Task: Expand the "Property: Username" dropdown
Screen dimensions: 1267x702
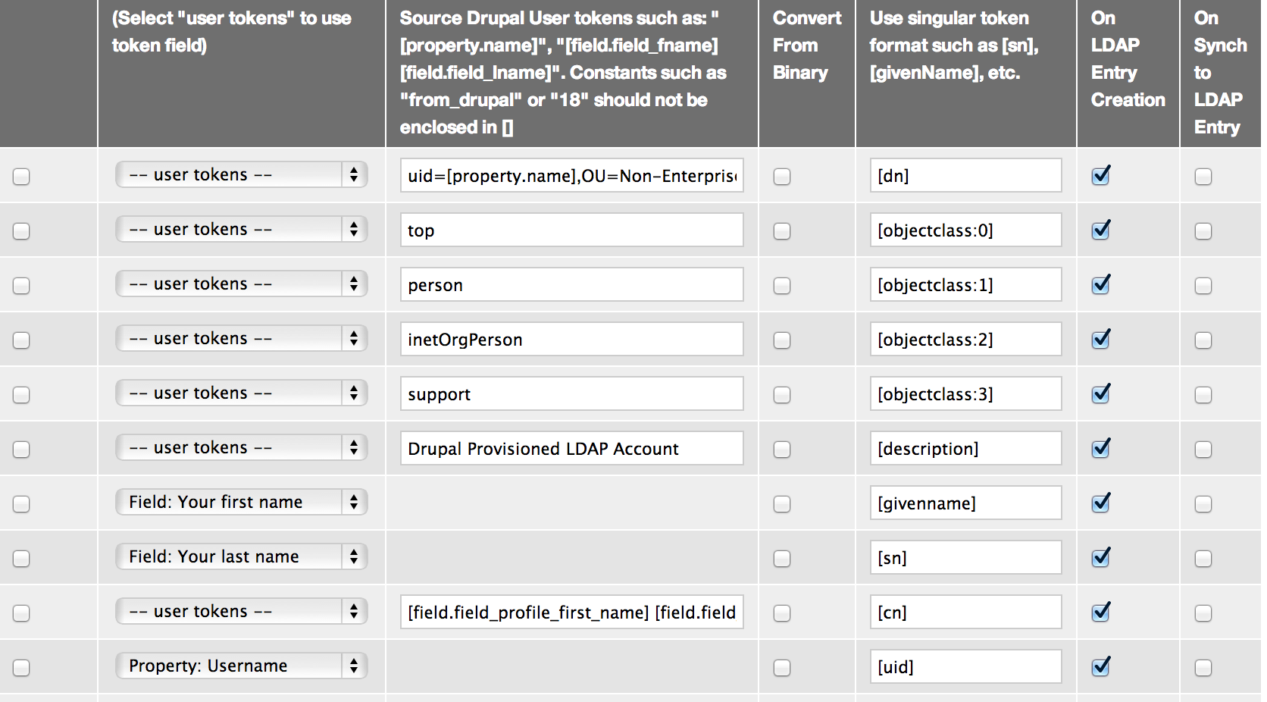Action: tap(241, 666)
